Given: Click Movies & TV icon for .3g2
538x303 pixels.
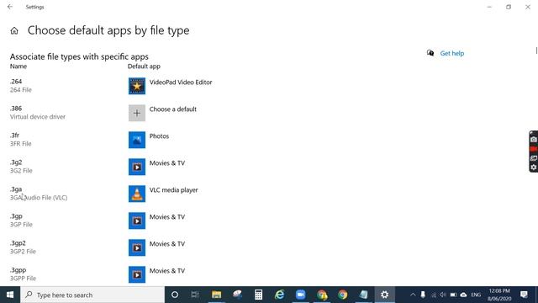Looking at the screenshot, I should pyautogui.click(x=137, y=167).
